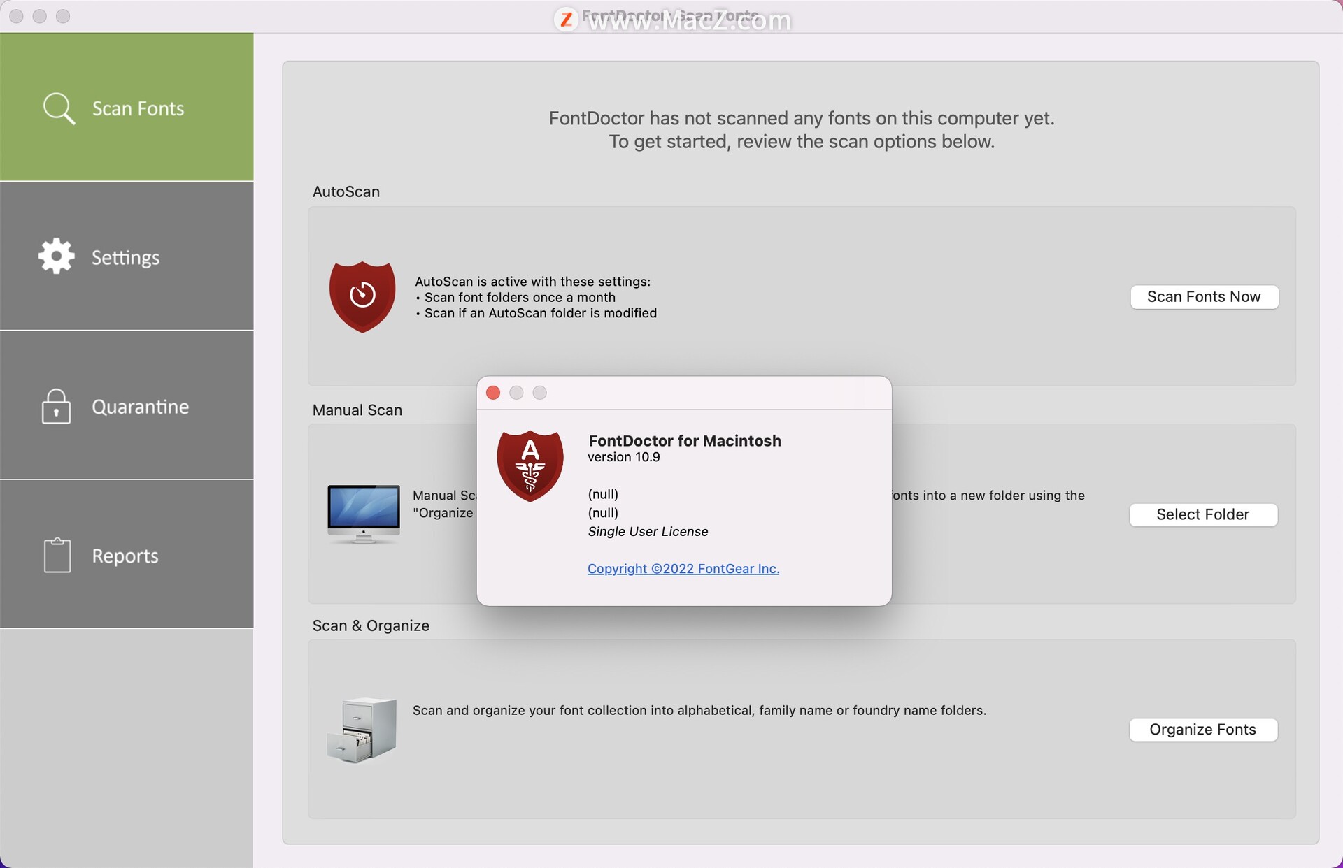This screenshot has width=1343, height=868.
Task: Click the Settings gear icon
Action: point(56,256)
